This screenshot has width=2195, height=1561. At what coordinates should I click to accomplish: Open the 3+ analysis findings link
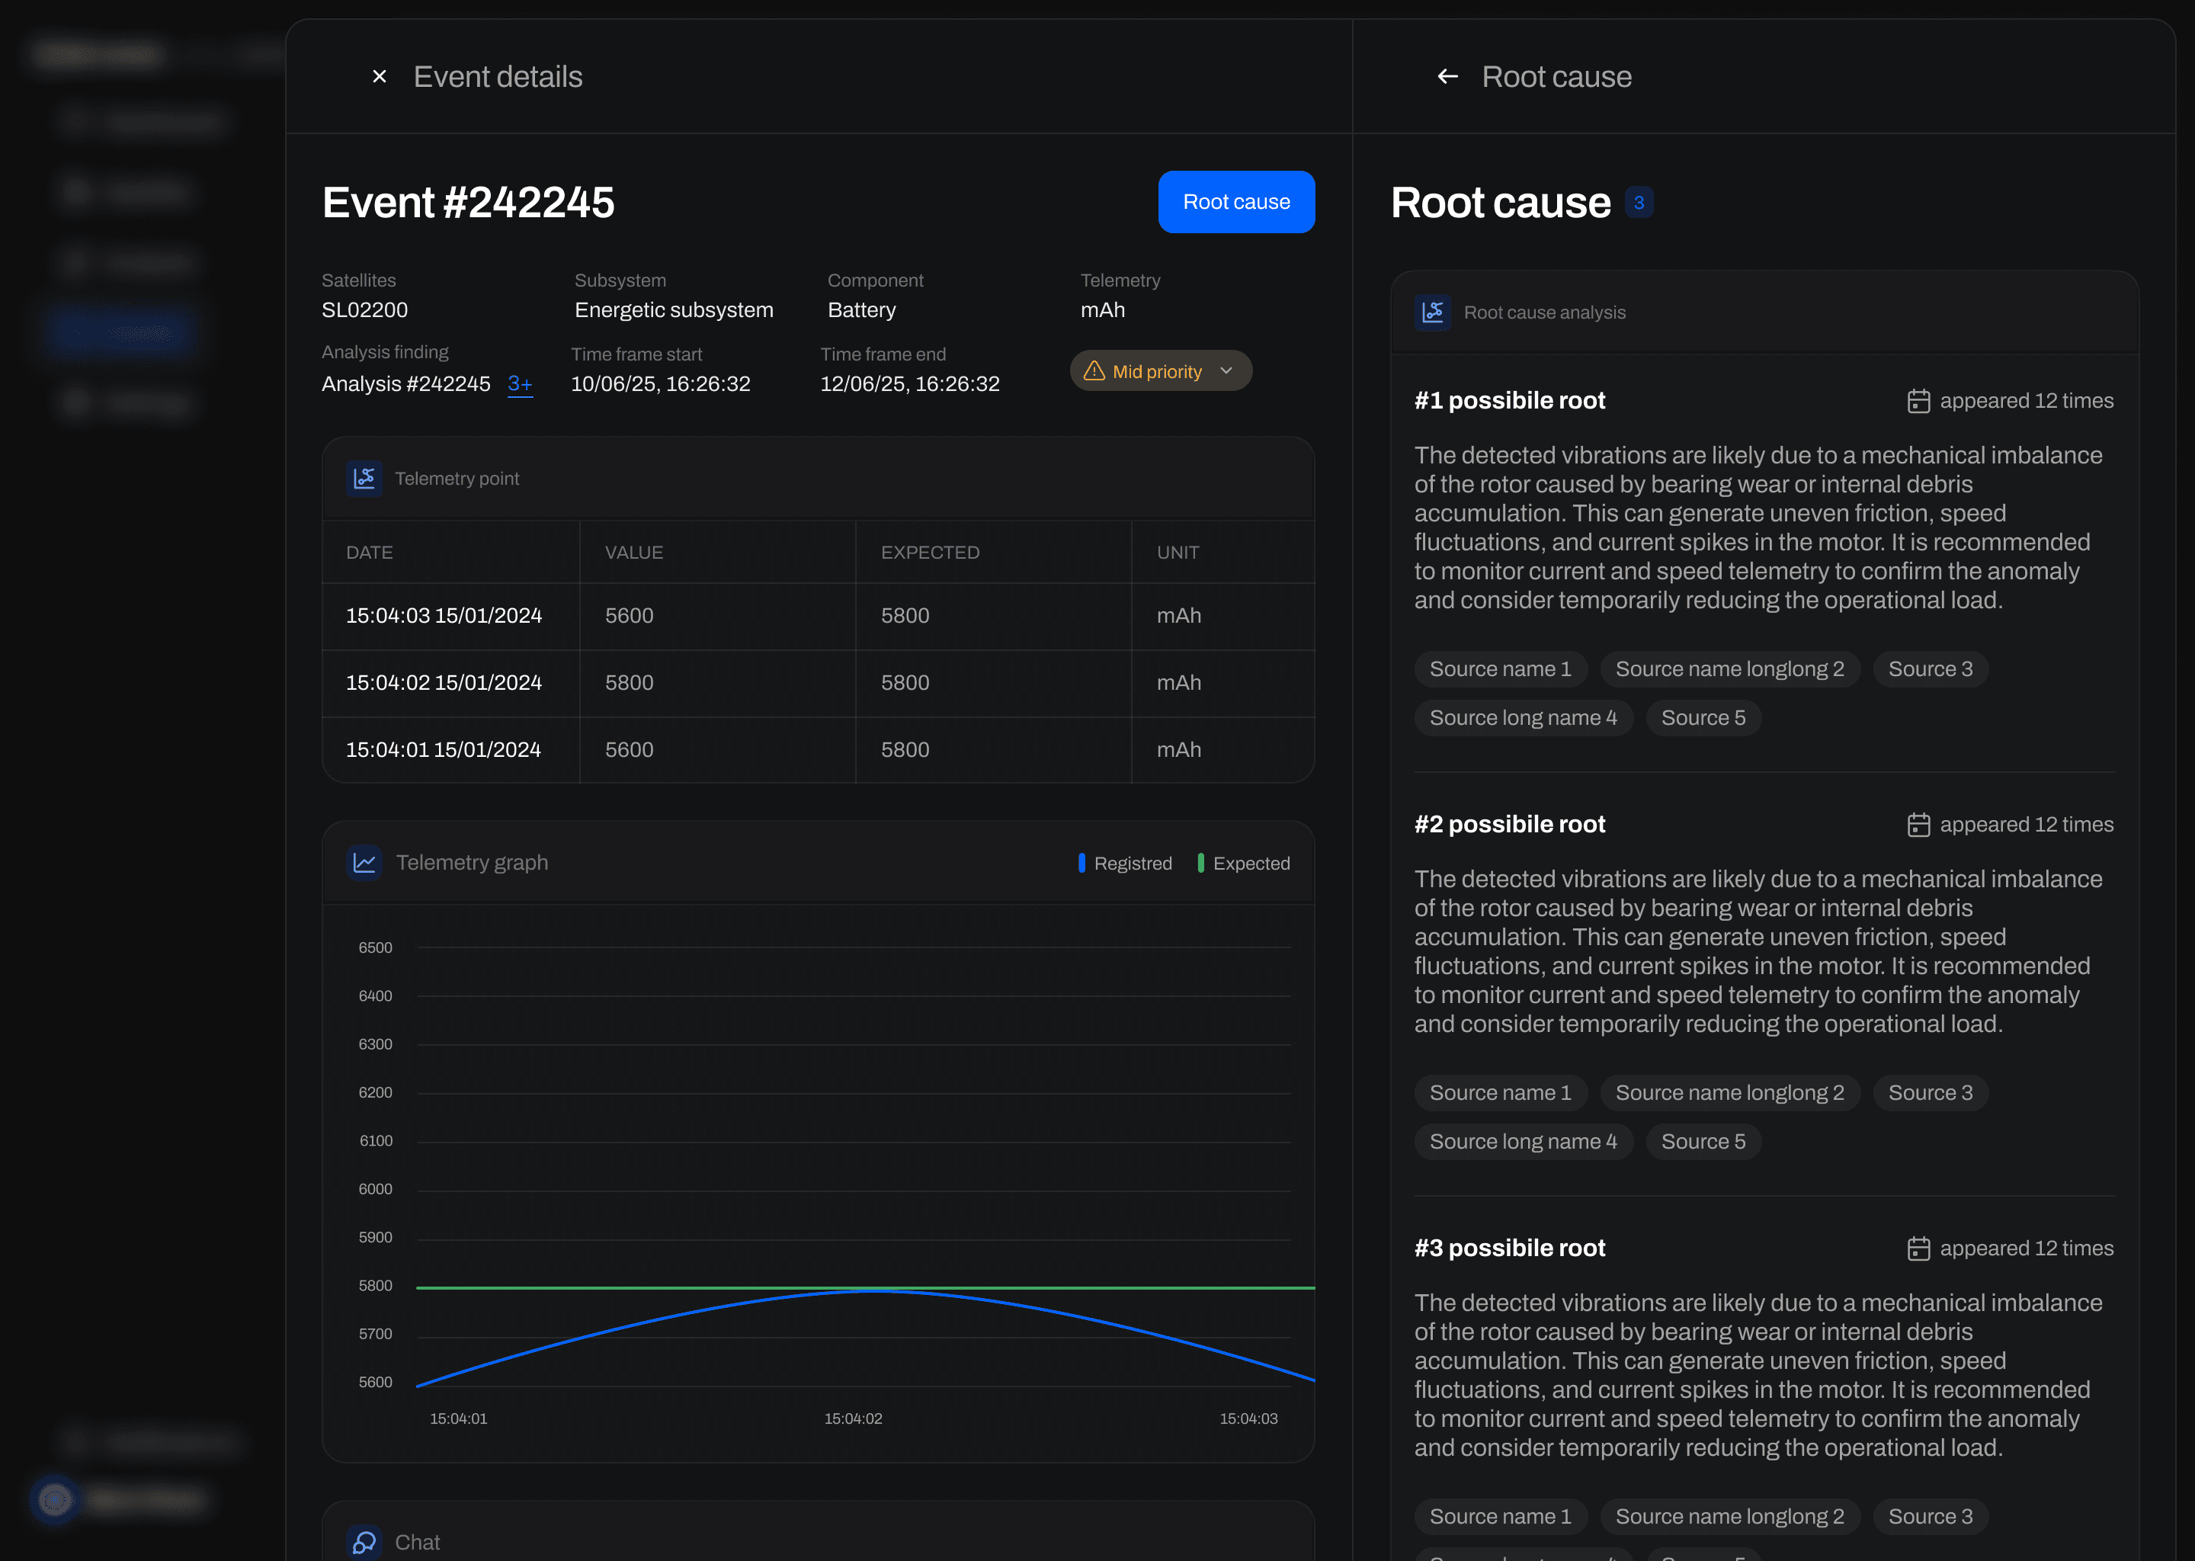click(x=520, y=383)
